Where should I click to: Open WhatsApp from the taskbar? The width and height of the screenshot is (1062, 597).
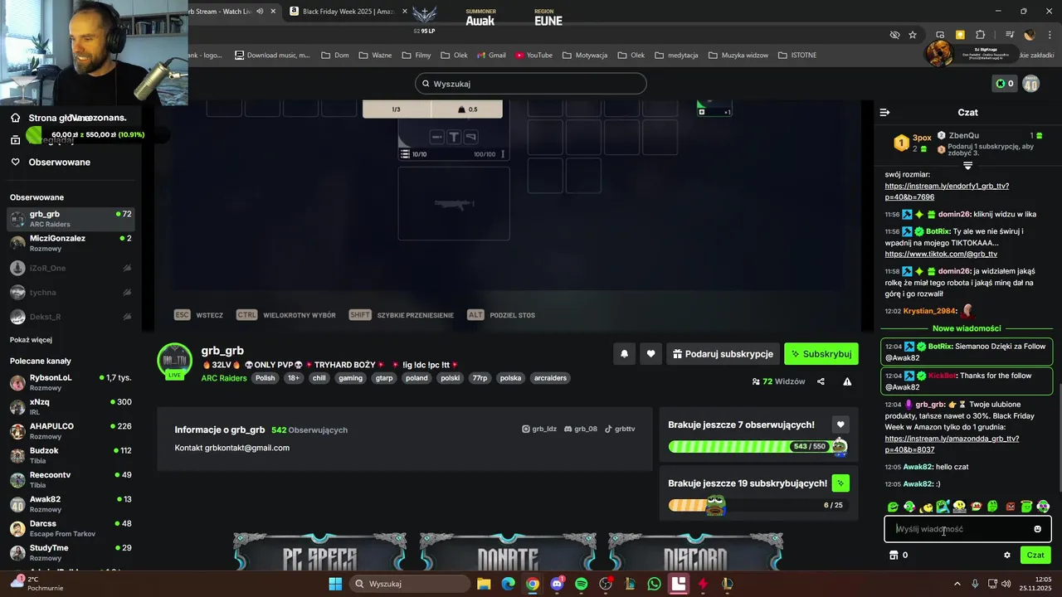(655, 584)
